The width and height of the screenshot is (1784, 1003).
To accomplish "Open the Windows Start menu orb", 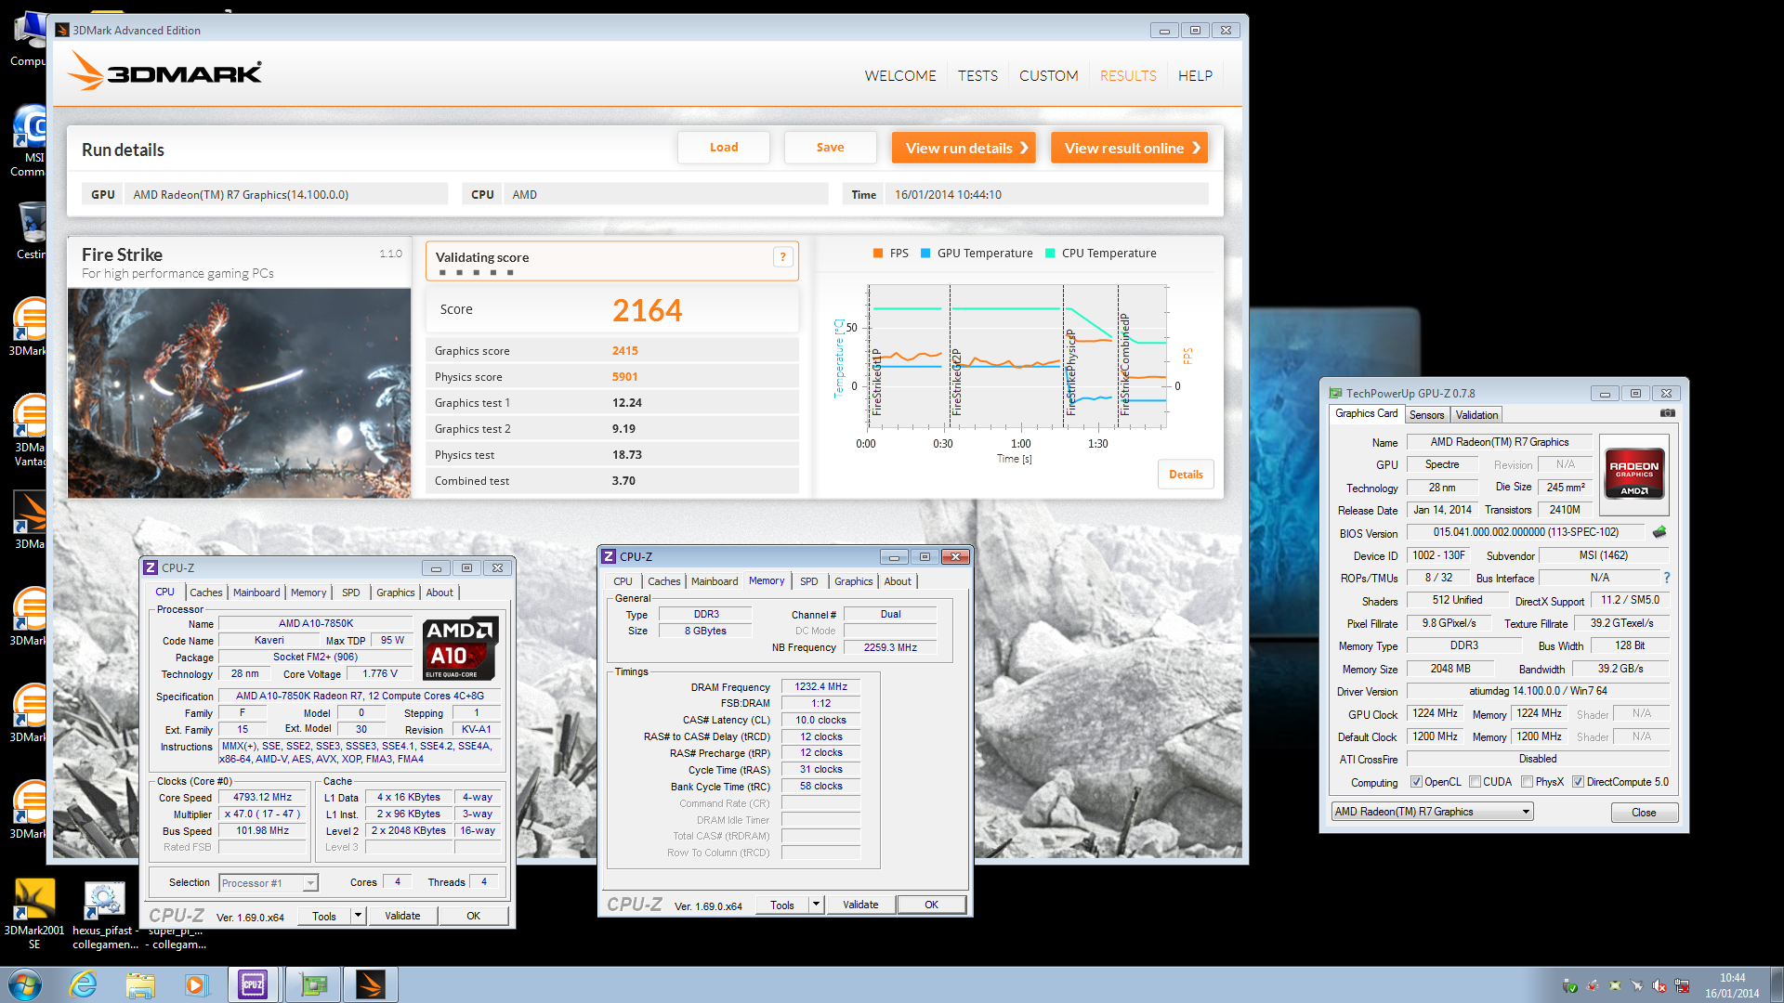I will pyautogui.click(x=24, y=984).
